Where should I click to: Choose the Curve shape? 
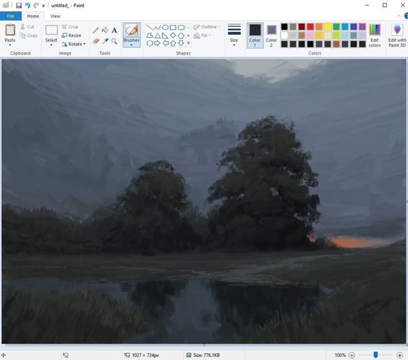(x=157, y=27)
